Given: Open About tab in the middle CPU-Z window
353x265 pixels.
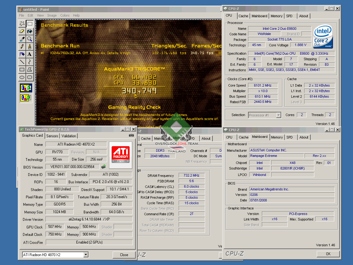Looking at the screenshot, I should [x=206, y=138].
